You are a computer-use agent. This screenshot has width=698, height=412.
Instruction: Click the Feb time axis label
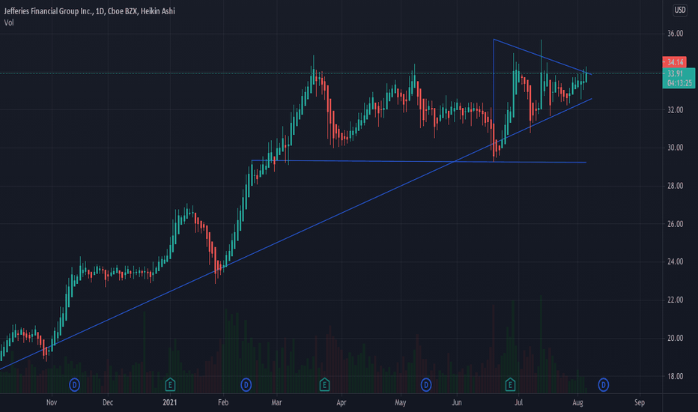coord(223,403)
